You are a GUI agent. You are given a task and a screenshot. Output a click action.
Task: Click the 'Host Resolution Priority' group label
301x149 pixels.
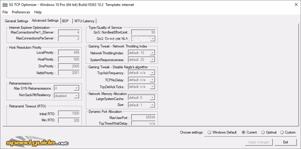(25, 47)
